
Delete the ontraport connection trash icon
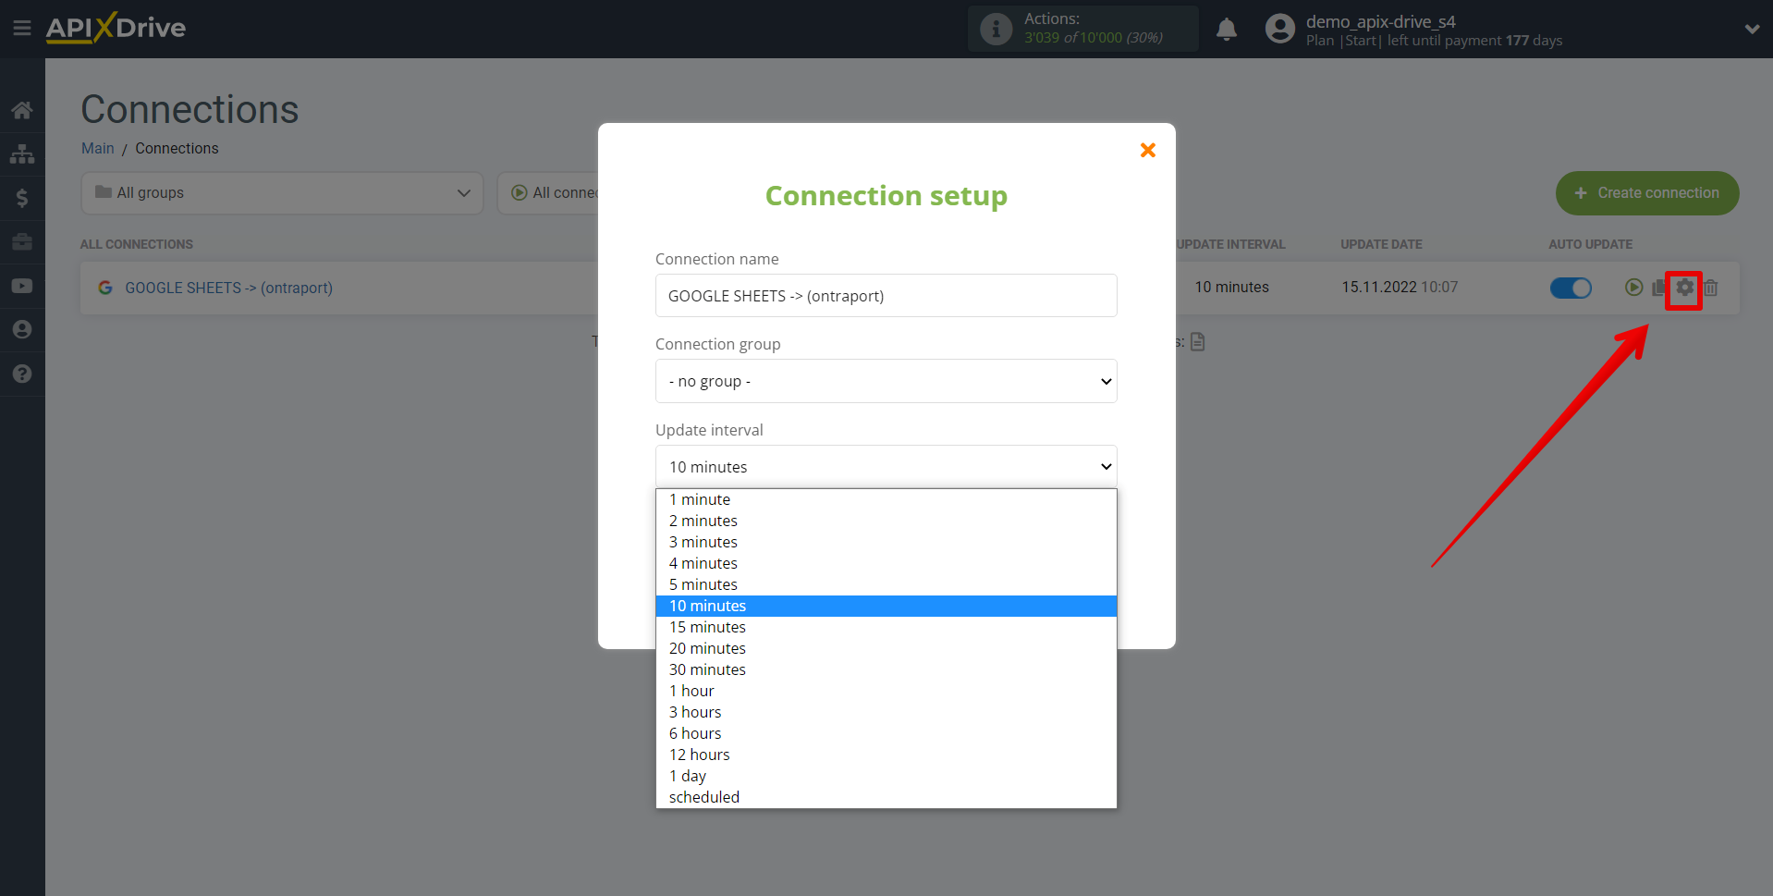click(x=1711, y=288)
